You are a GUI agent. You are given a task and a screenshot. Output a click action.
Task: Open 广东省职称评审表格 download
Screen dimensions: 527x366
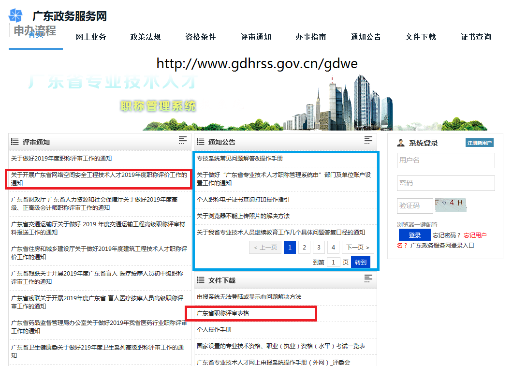tap(223, 313)
